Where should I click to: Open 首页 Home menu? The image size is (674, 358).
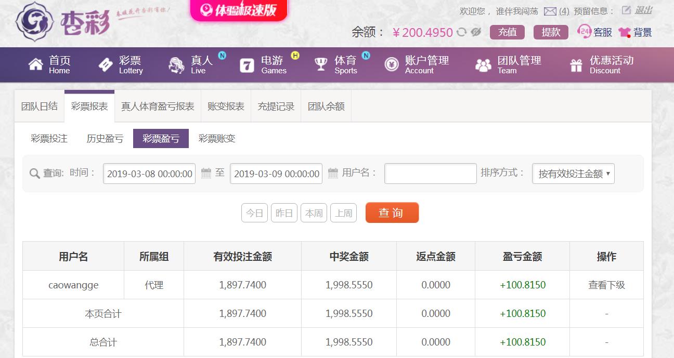[50, 65]
